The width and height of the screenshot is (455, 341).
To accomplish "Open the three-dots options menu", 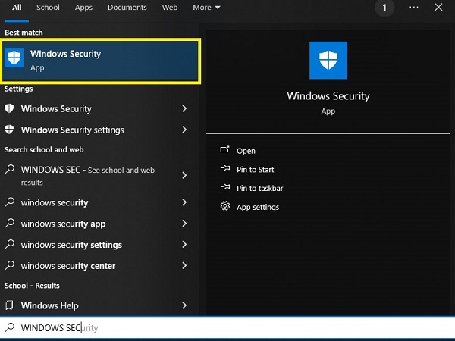I will click(x=414, y=8).
